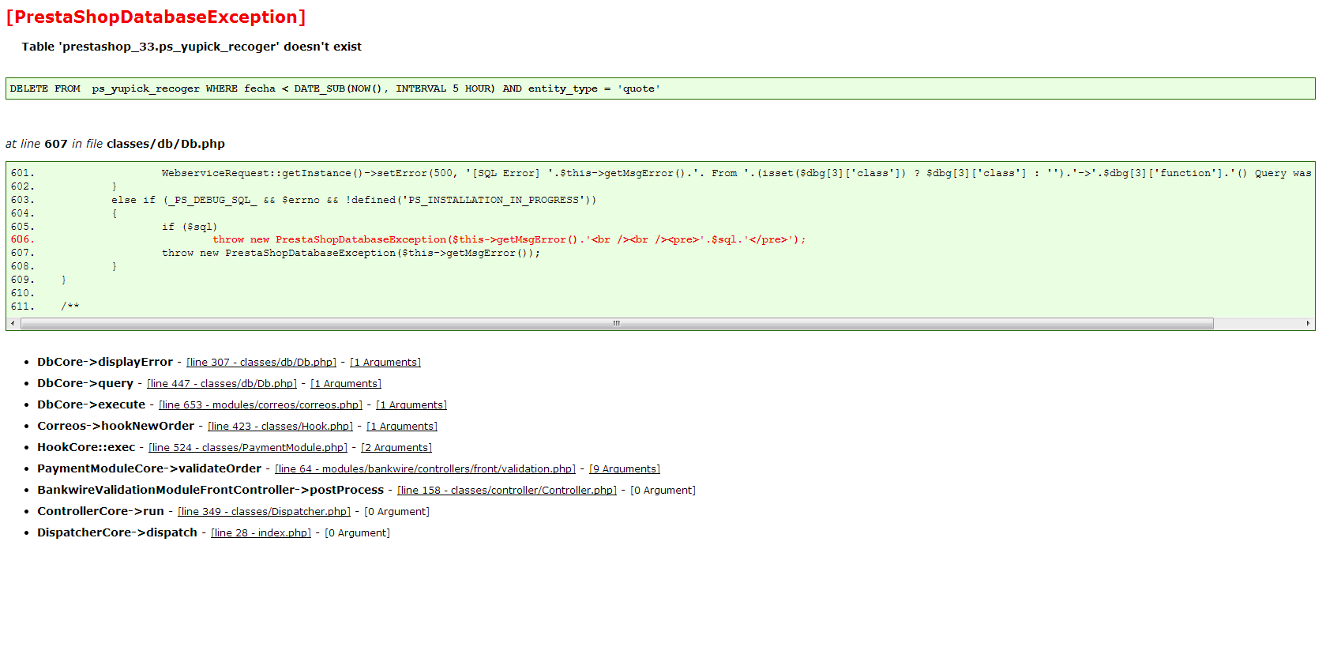
Task: Click "[0 Argument]" beside BankwireValidationModuleFrontController->postProcess
Action: click(663, 491)
